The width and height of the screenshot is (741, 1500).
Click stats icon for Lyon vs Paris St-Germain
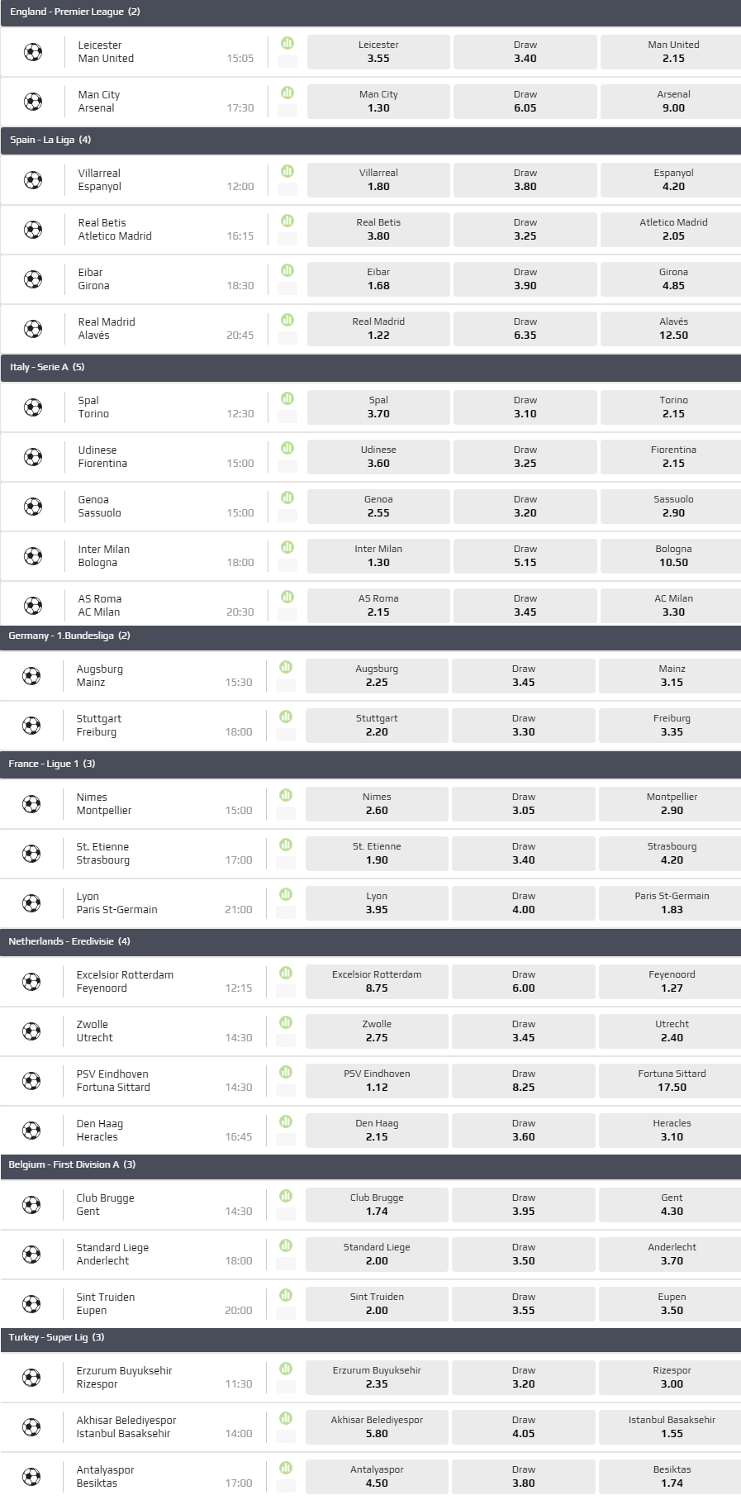(286, 894)
